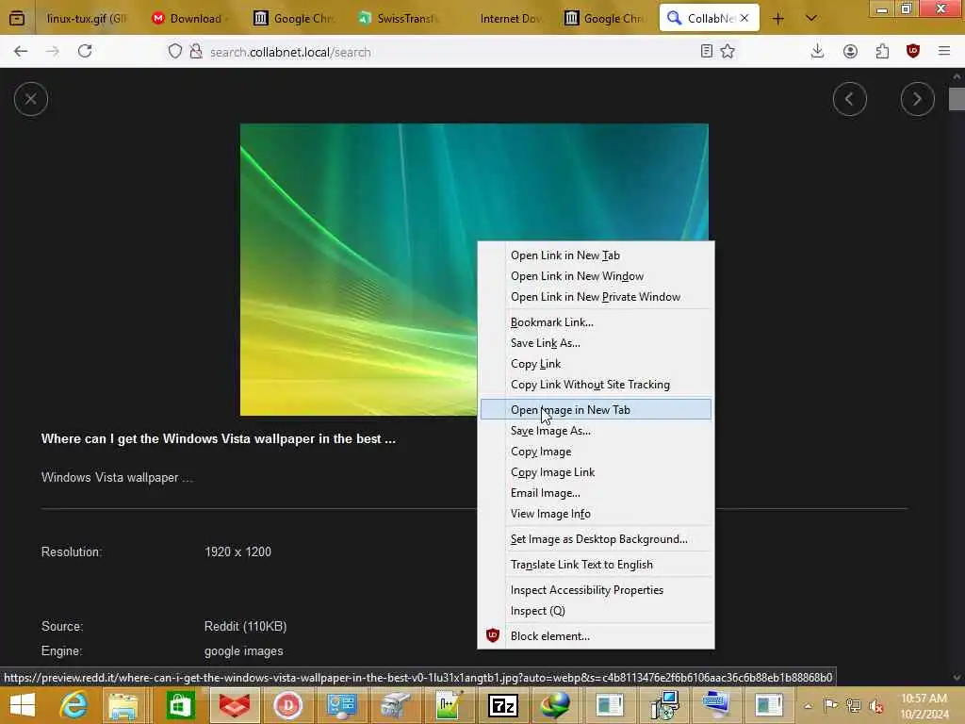Screen dimensions: 965x724
Task: Click the Action Center flag tray icon
Action: point(831,706)
